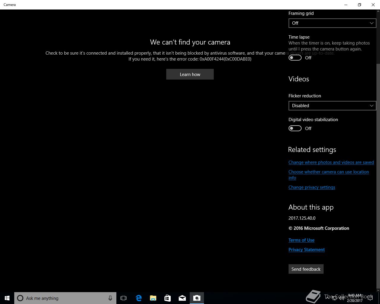
Task: Click the Ask me anything search box
Action: coord(65,298)
